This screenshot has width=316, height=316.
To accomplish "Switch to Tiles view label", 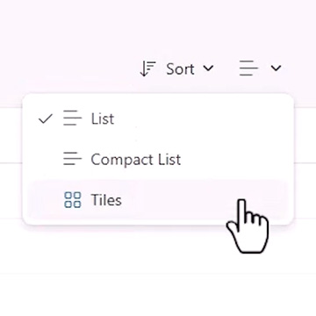I will coord(106,200).
